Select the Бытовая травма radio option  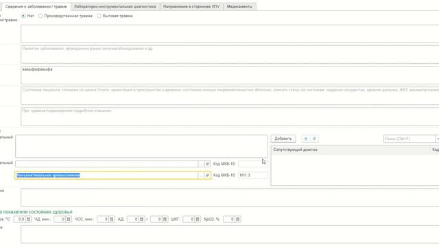[x=99, y=16]
